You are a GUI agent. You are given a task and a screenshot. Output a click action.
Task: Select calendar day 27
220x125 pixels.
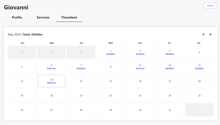(x=52, y=110)
